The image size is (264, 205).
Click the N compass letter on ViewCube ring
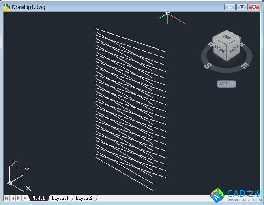(x=243, y=44)
